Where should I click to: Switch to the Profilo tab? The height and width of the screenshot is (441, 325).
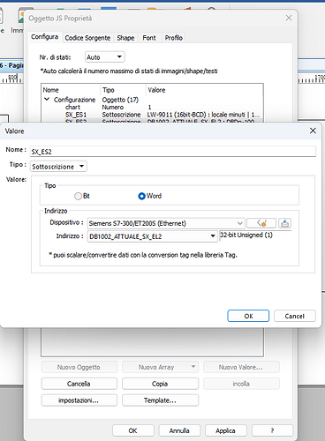[174, 38]
